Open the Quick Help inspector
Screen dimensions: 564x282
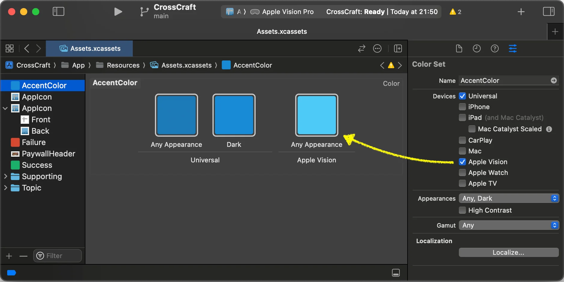(494, 48)
